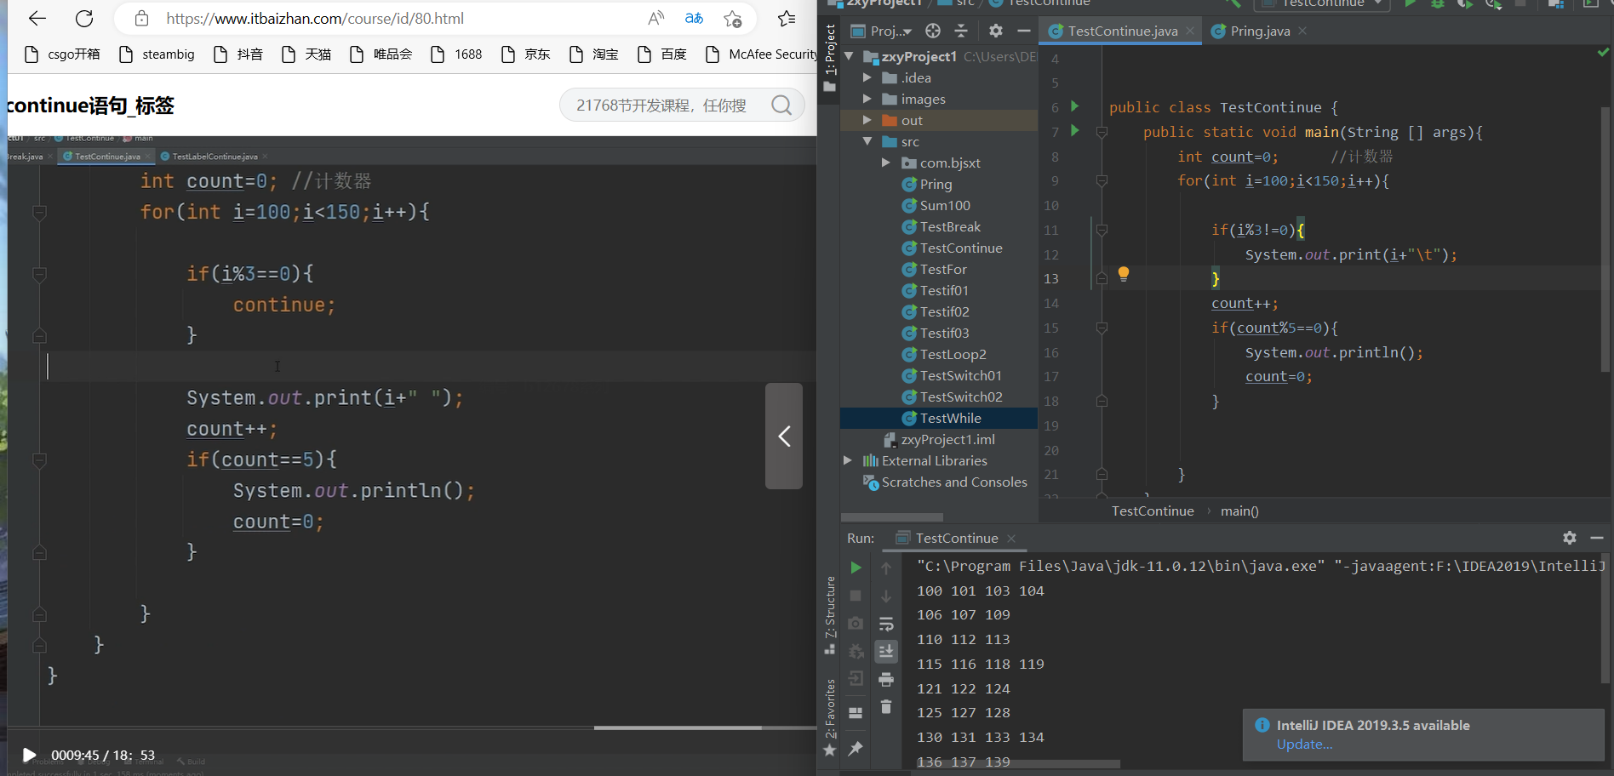Click the Run console horizontal scrollbar
This screenshot has width=1614, height=776.
point(1019,764)
